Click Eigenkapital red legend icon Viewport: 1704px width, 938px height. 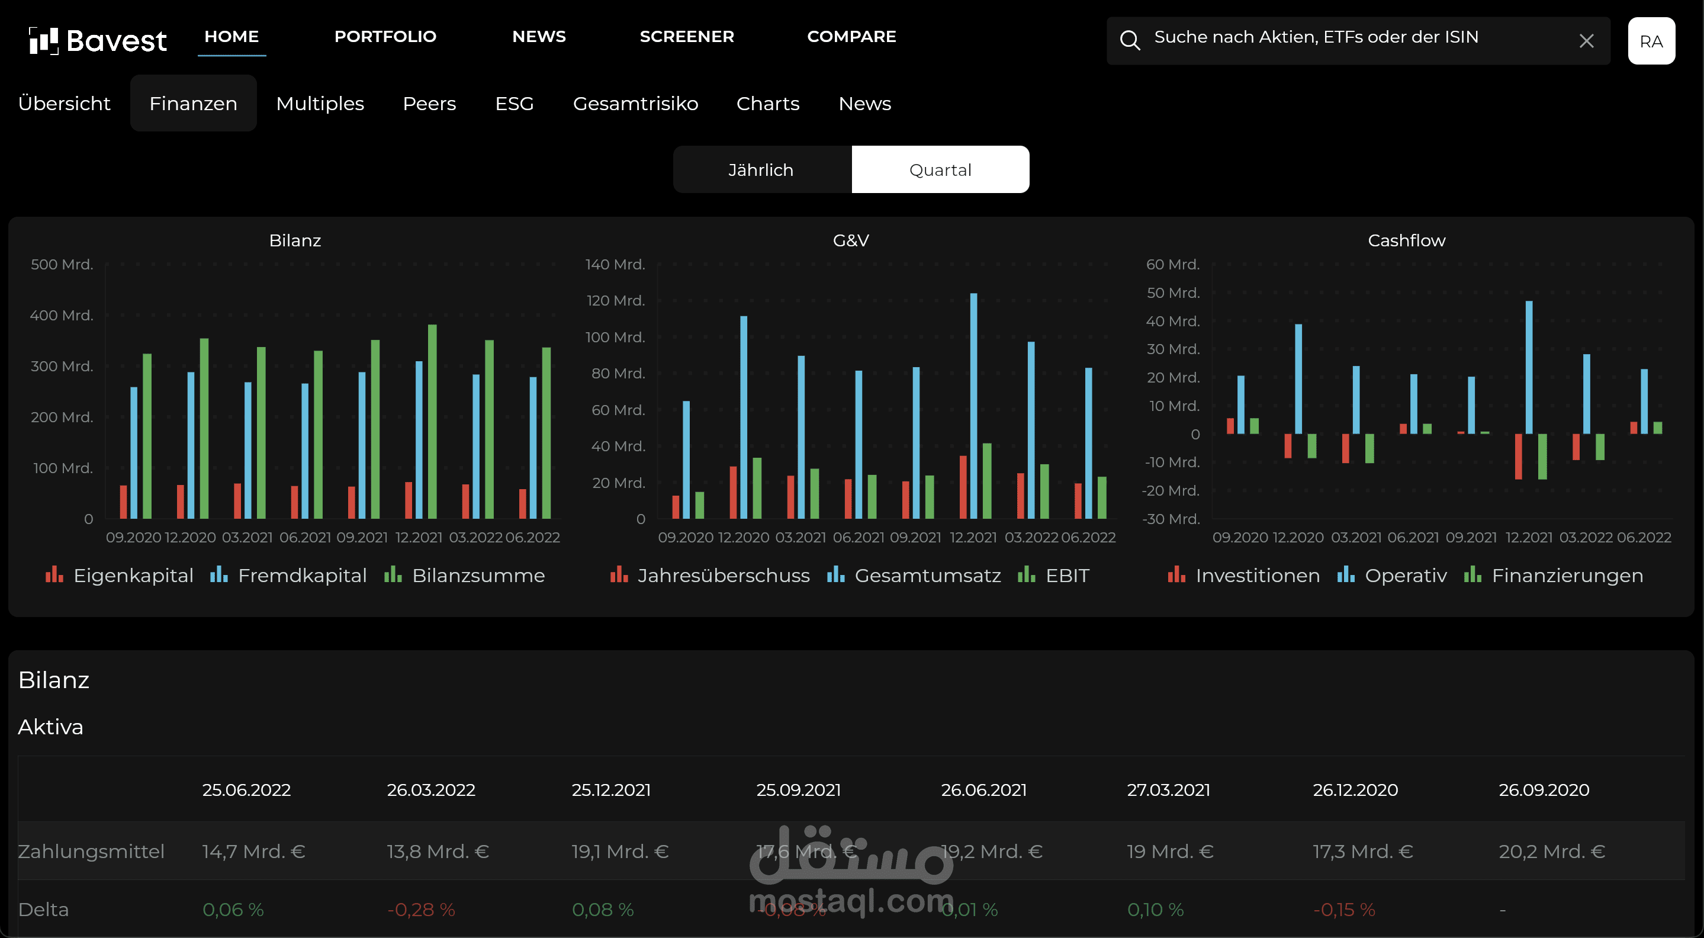[54, 575]
